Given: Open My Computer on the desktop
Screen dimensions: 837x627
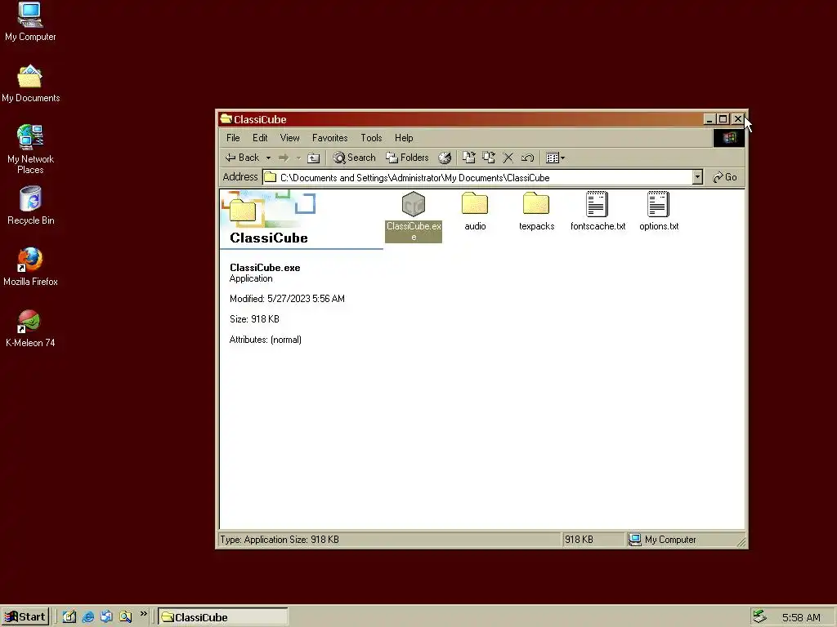Looking at the screenshot, I should (30, 22).
